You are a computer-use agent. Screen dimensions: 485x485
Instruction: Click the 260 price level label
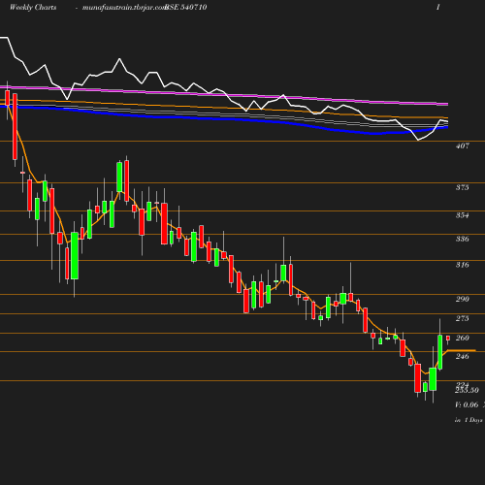463,338
